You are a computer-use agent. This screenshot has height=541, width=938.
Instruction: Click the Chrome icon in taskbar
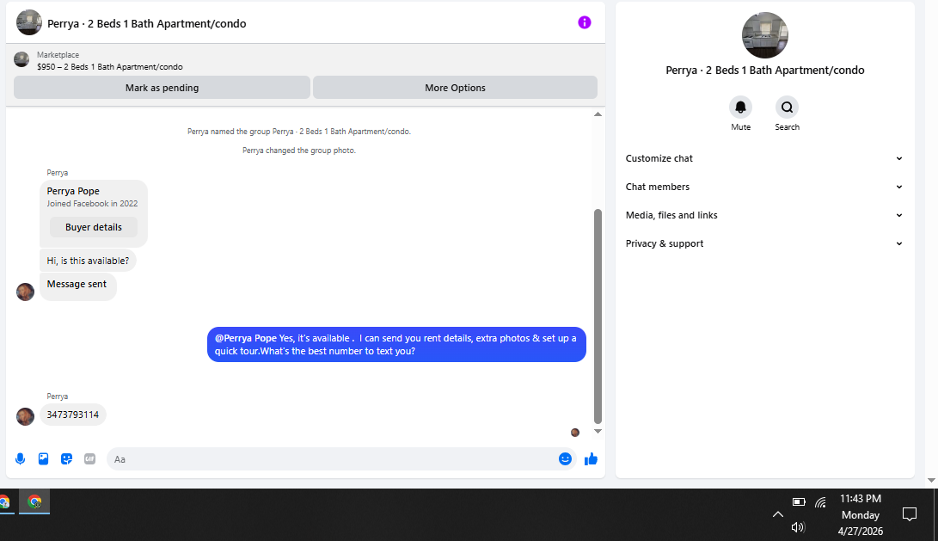pos(34,501)
